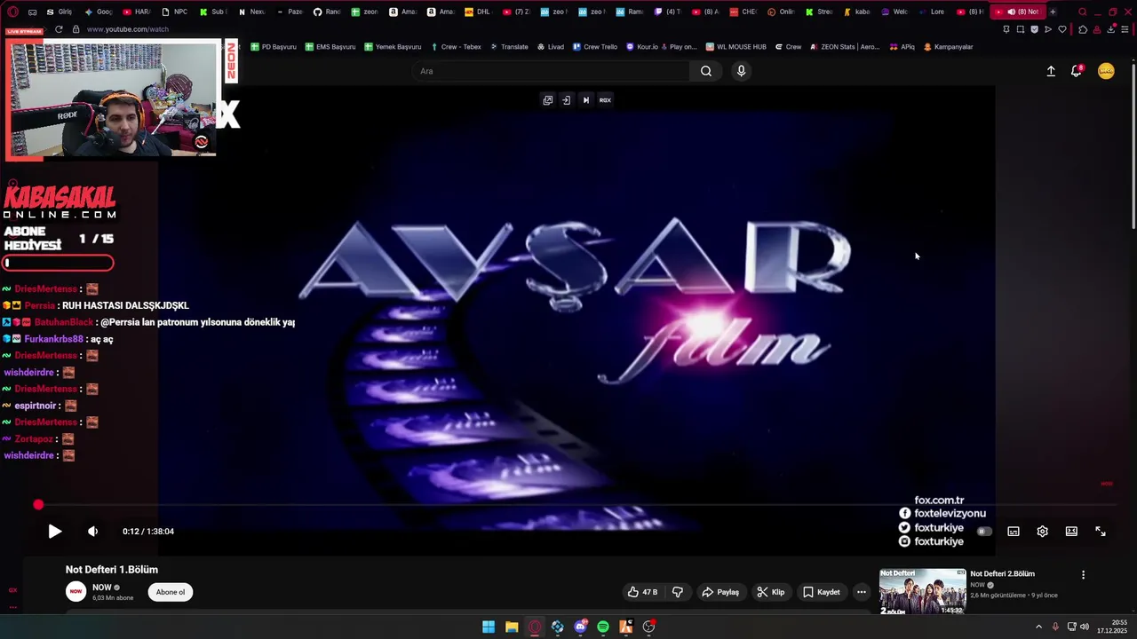Dislike the video
This screenshot has height=639, width=1137.
[x=678, y=592]
